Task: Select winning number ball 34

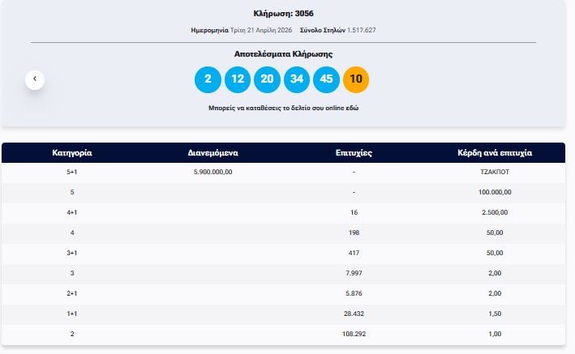Action: tap(297, 79)
